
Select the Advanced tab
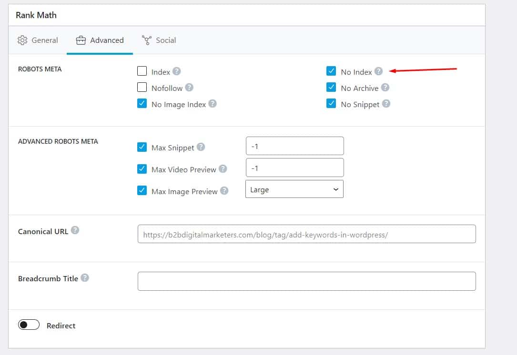pos(100,40)
